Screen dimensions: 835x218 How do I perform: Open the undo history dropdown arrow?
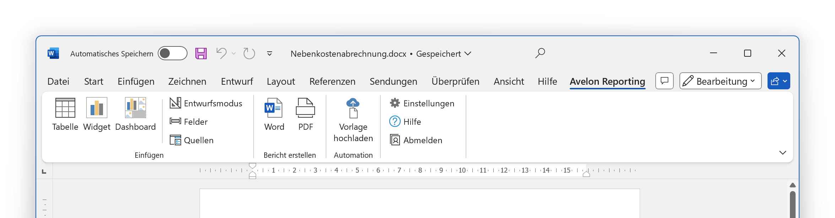coord(234,54)
